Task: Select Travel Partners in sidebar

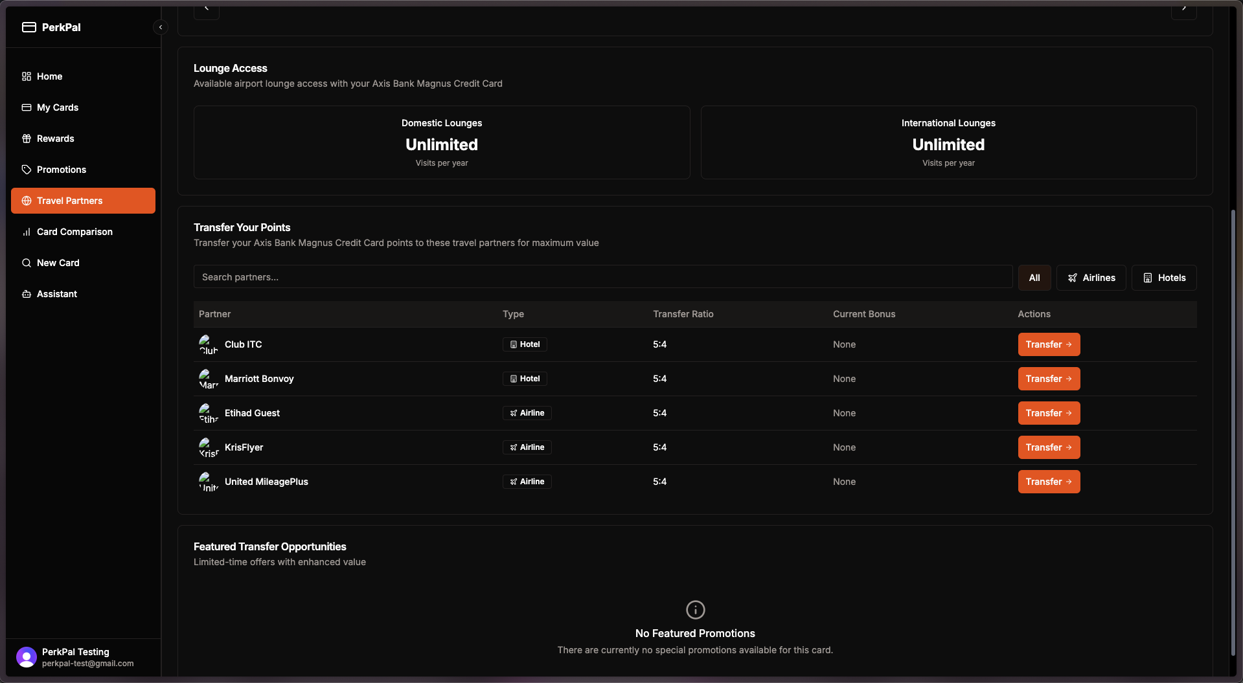Action: click(83, 201)
